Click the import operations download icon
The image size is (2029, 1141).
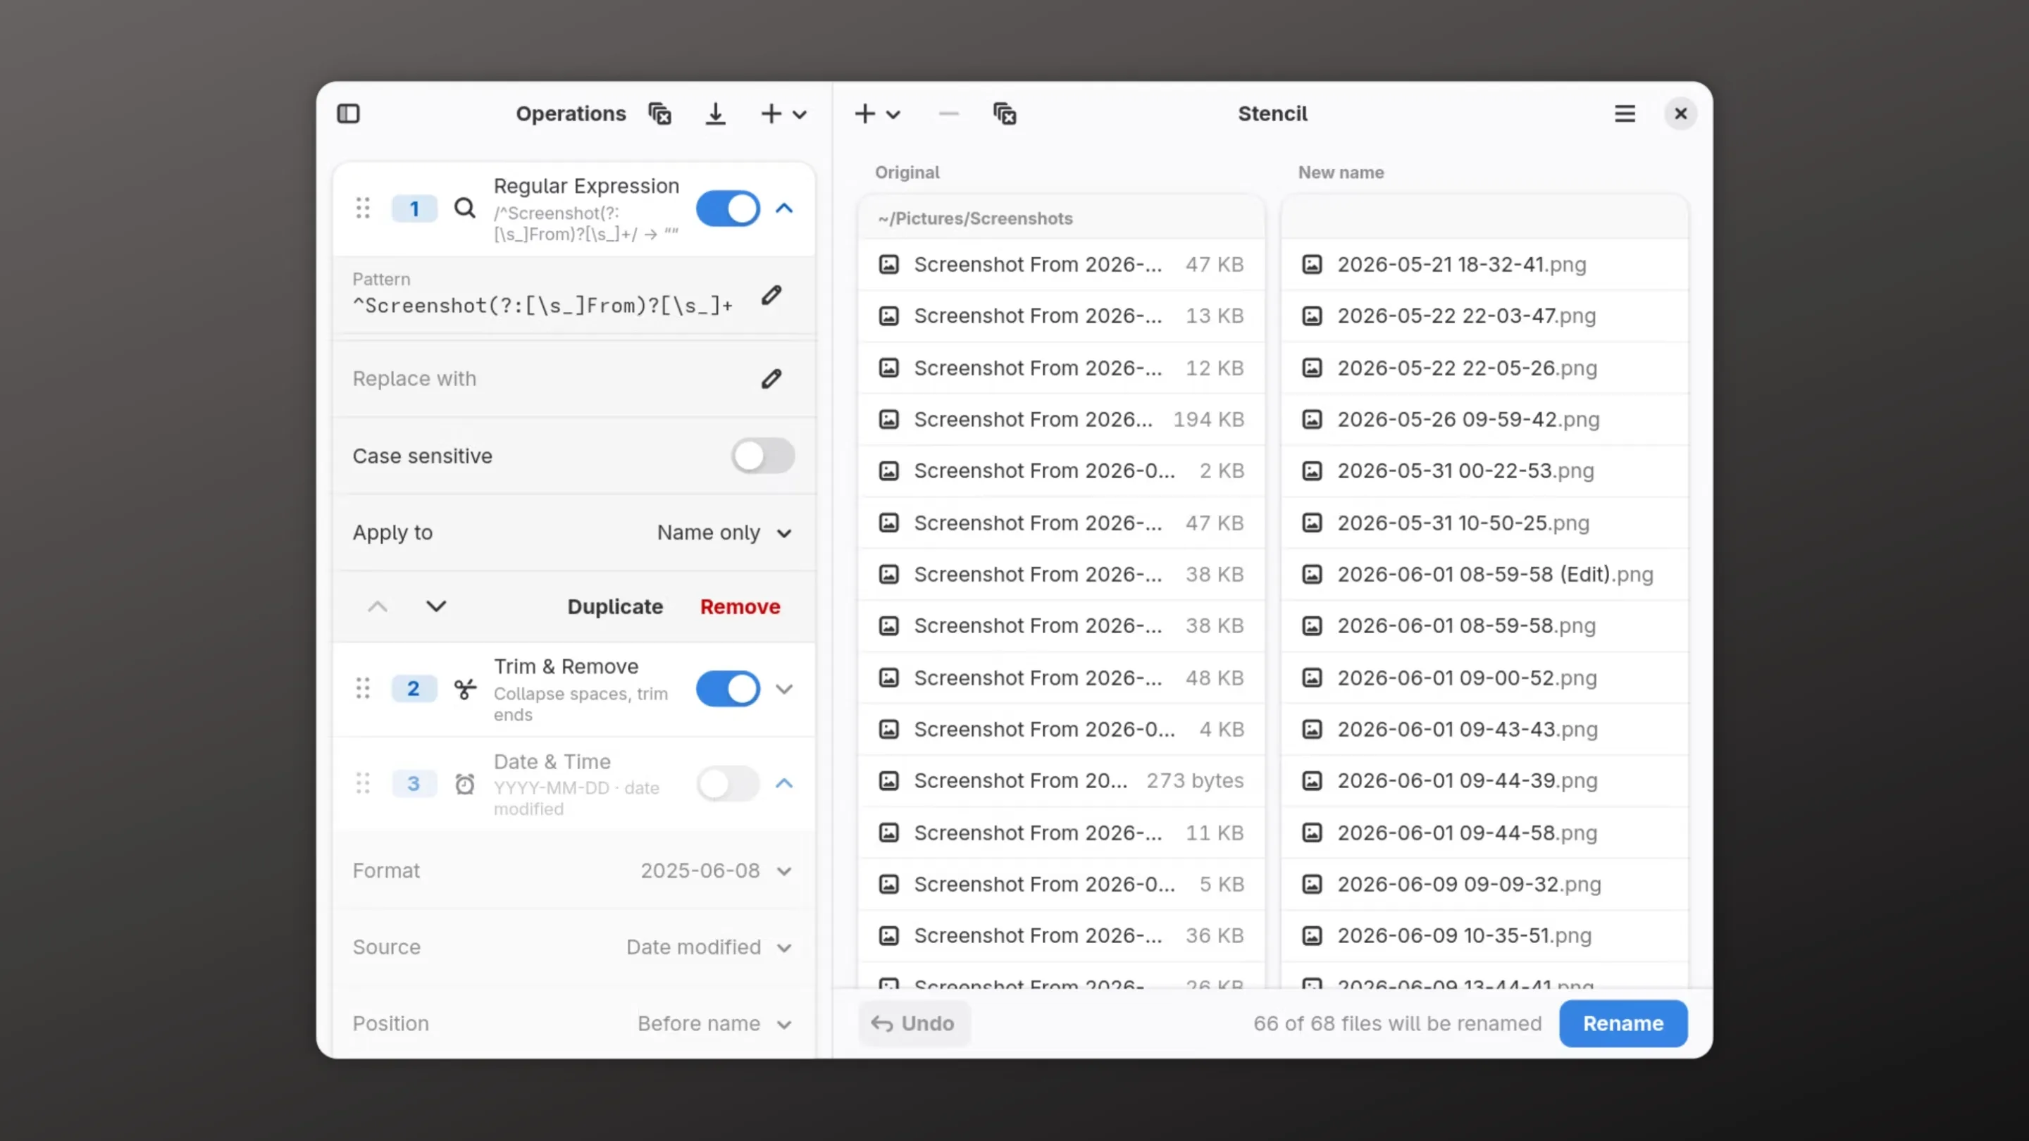pyautogui.click(x=715, y=114)
